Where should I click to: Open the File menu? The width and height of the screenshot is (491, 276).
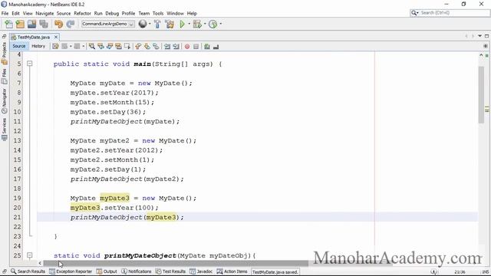(x=5, y=14)
